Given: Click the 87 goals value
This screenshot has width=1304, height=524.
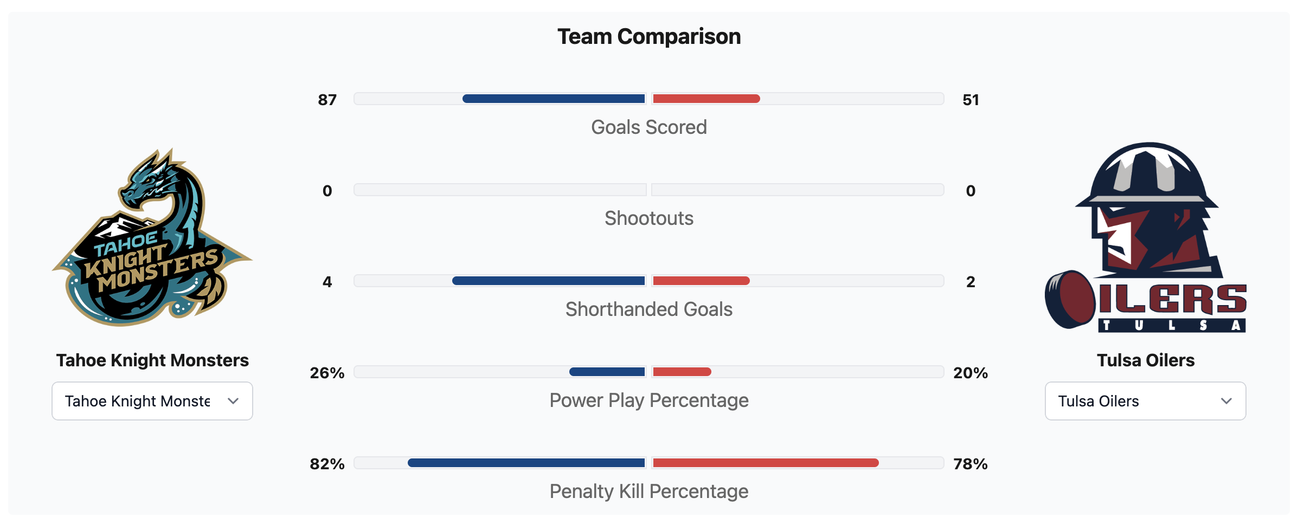Looking at the screenshot, I should [327, 100].
